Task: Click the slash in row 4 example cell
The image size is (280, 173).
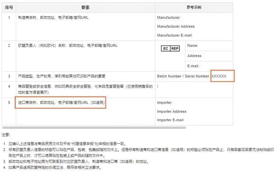Action: [158, 86]
